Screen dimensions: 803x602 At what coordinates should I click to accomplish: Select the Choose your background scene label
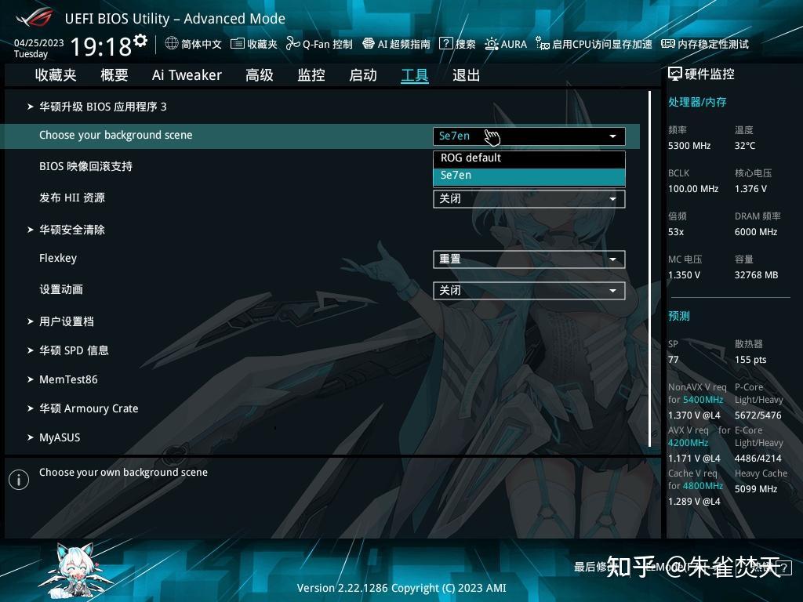click(x=116, y=135)
